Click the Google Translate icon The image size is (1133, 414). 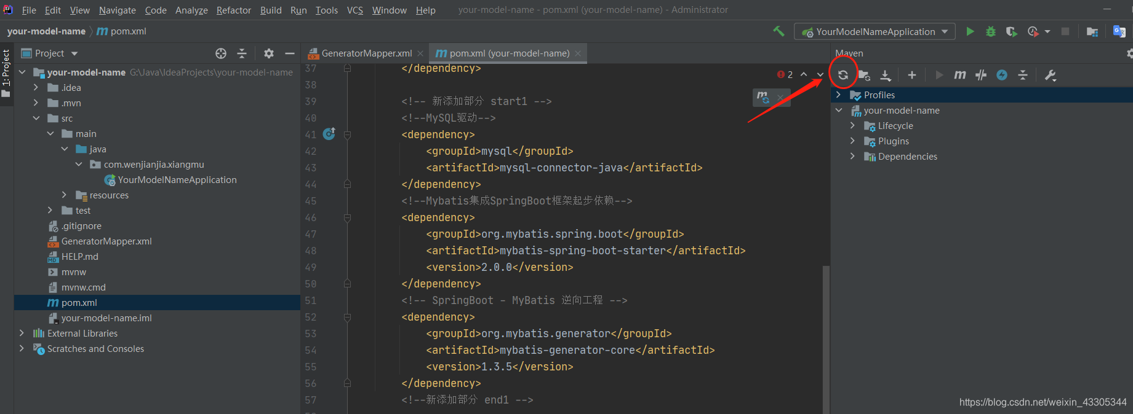pyautogui.click(x=1119, y=31)
